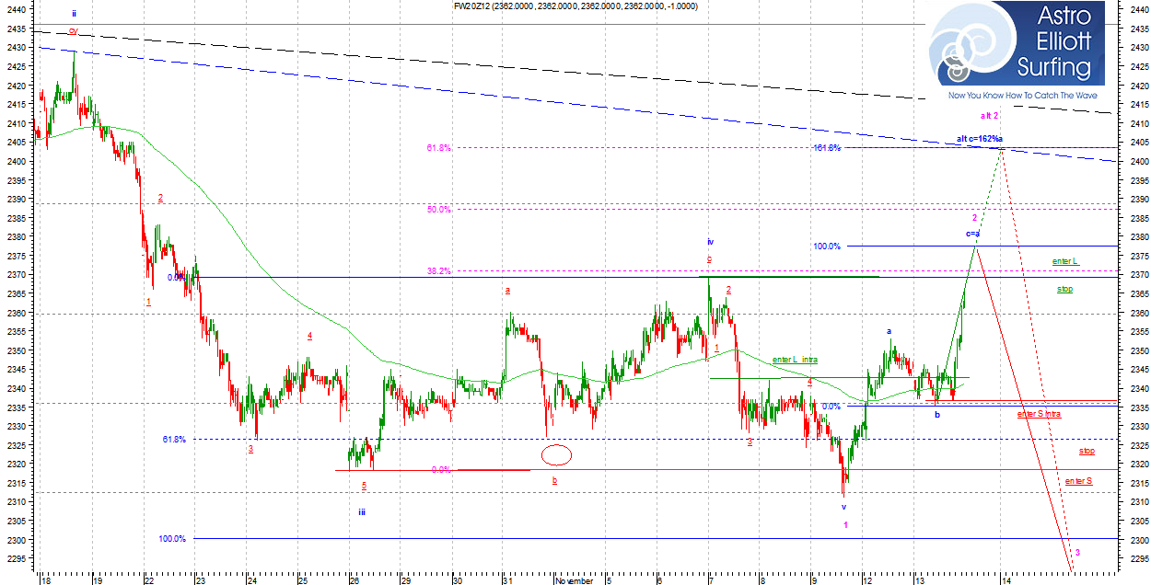
Task: Click the '14' date on time axis
Action: (x=1006, y=580)
